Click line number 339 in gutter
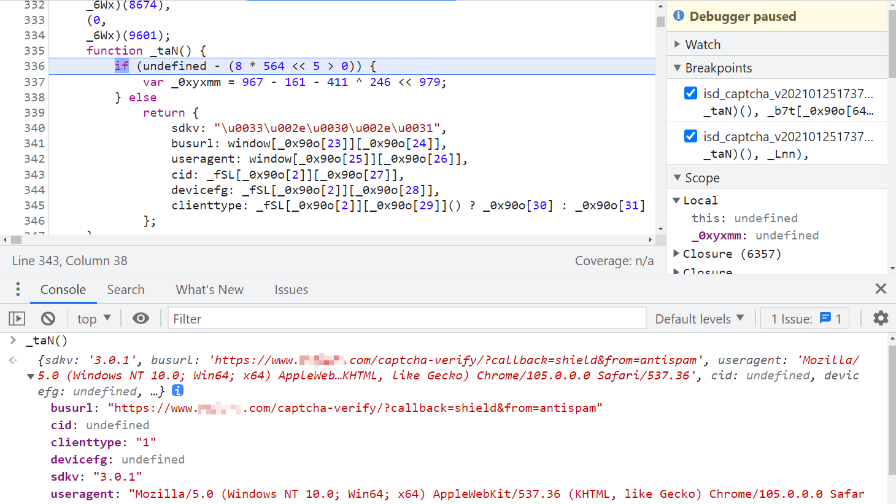This screenshot has height=504, width=896. [34, 112]
